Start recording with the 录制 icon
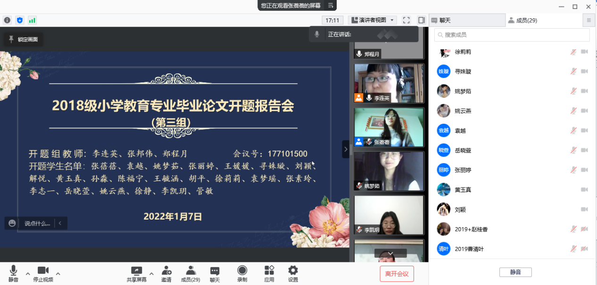The image size is (597, 285). [242, 271]
